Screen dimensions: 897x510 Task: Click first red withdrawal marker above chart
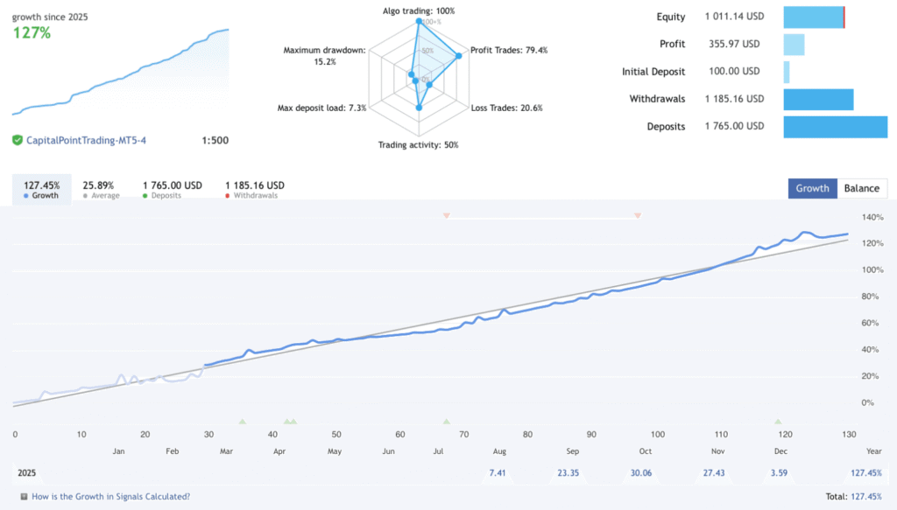point(446,215)
